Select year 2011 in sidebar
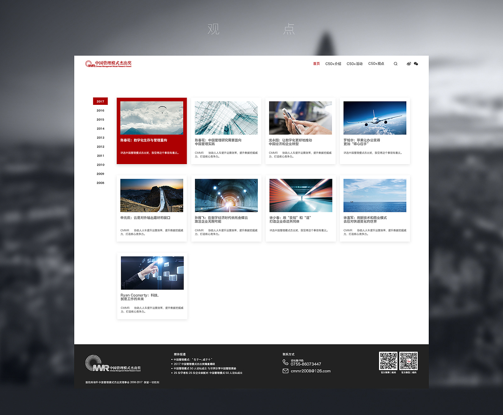Viewport: 503px width, 415px height. (x=101, y=155)
